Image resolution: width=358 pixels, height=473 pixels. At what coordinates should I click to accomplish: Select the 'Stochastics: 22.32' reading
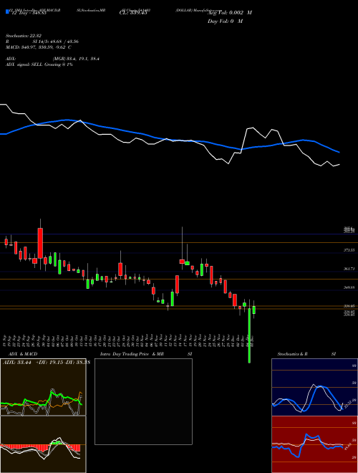25,36
